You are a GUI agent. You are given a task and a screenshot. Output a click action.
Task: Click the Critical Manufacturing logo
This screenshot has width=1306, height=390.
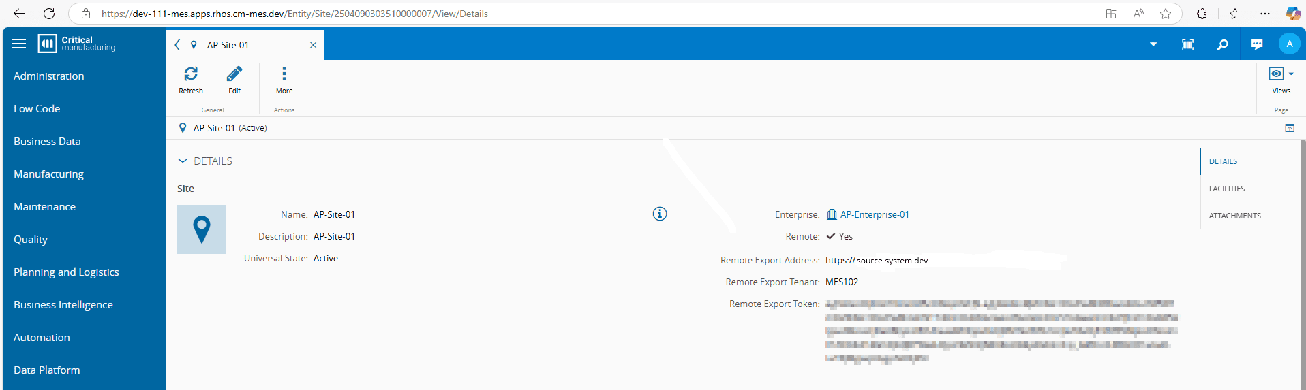(x=76, y=44)
